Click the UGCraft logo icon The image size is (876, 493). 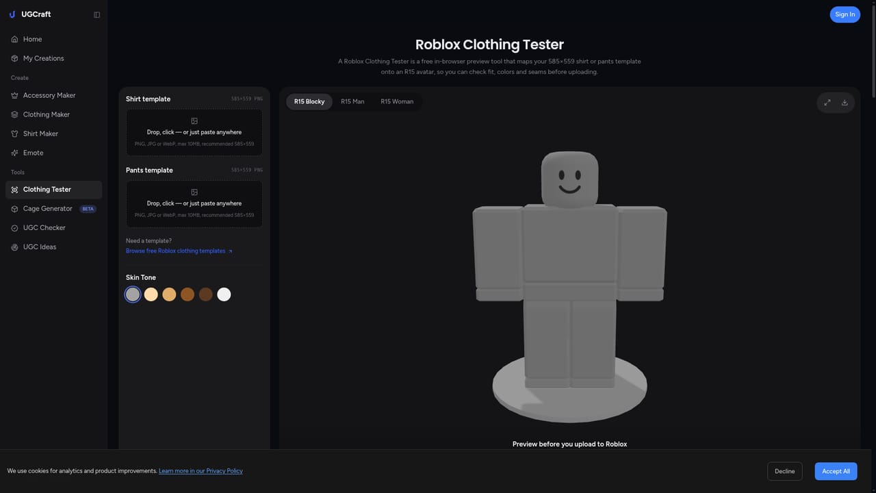[12, 14]
